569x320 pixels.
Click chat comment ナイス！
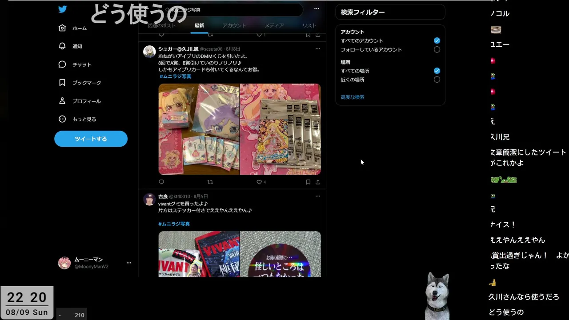(x=502, y=225)
